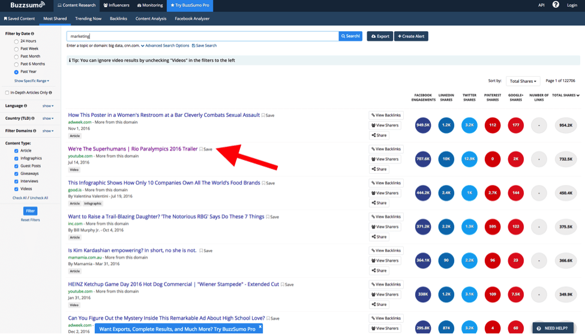Open the Monitoring menu

pyautogui.click(x=150, y=5)
